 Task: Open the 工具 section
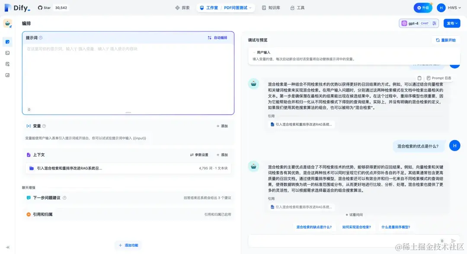297,8
